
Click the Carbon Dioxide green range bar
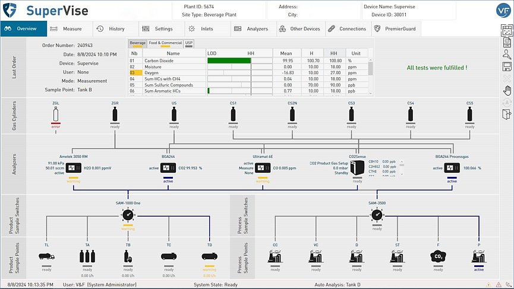[229, 61]
